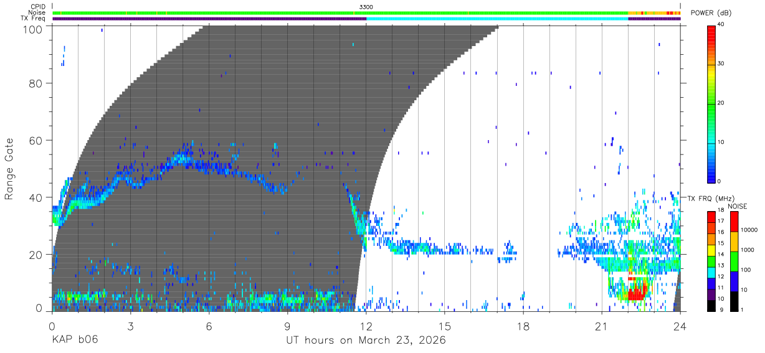Click the range gate 60 tick label
765x353 pixels.
coord(35,141)
